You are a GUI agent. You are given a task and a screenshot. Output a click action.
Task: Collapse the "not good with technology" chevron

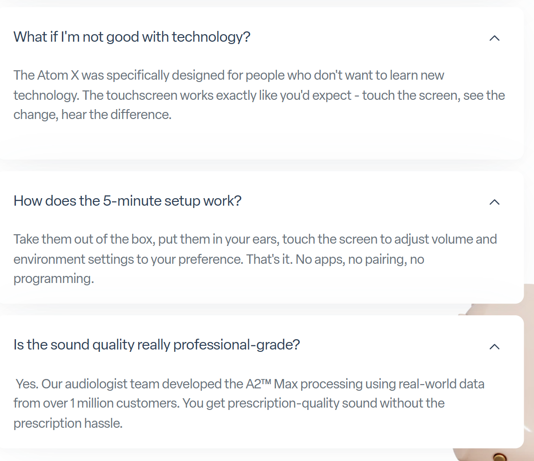[x=494, y=38]
